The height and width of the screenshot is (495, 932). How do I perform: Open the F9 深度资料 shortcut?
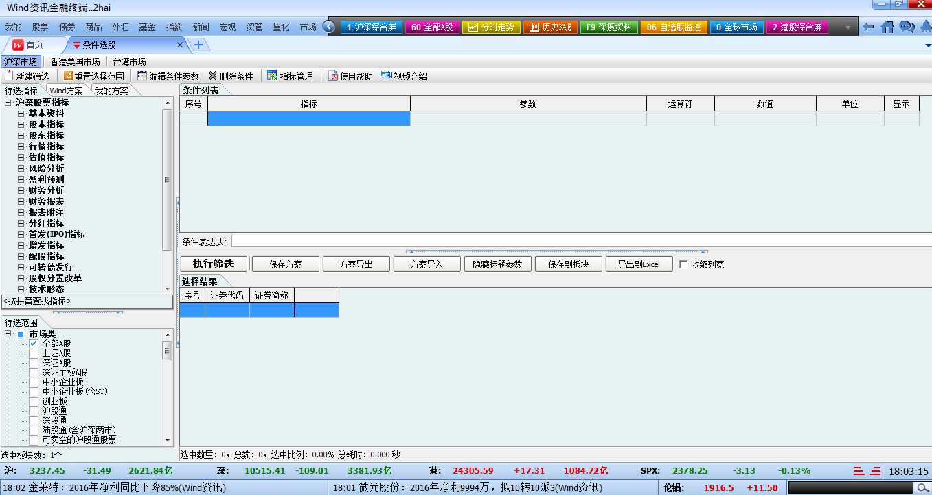609,27
